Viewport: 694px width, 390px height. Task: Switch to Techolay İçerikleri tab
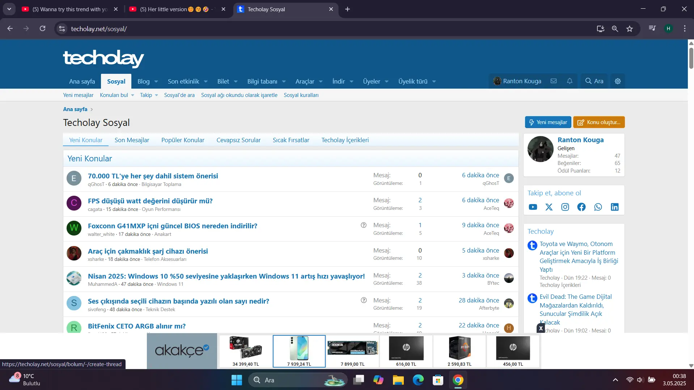[x=345, y=140]
